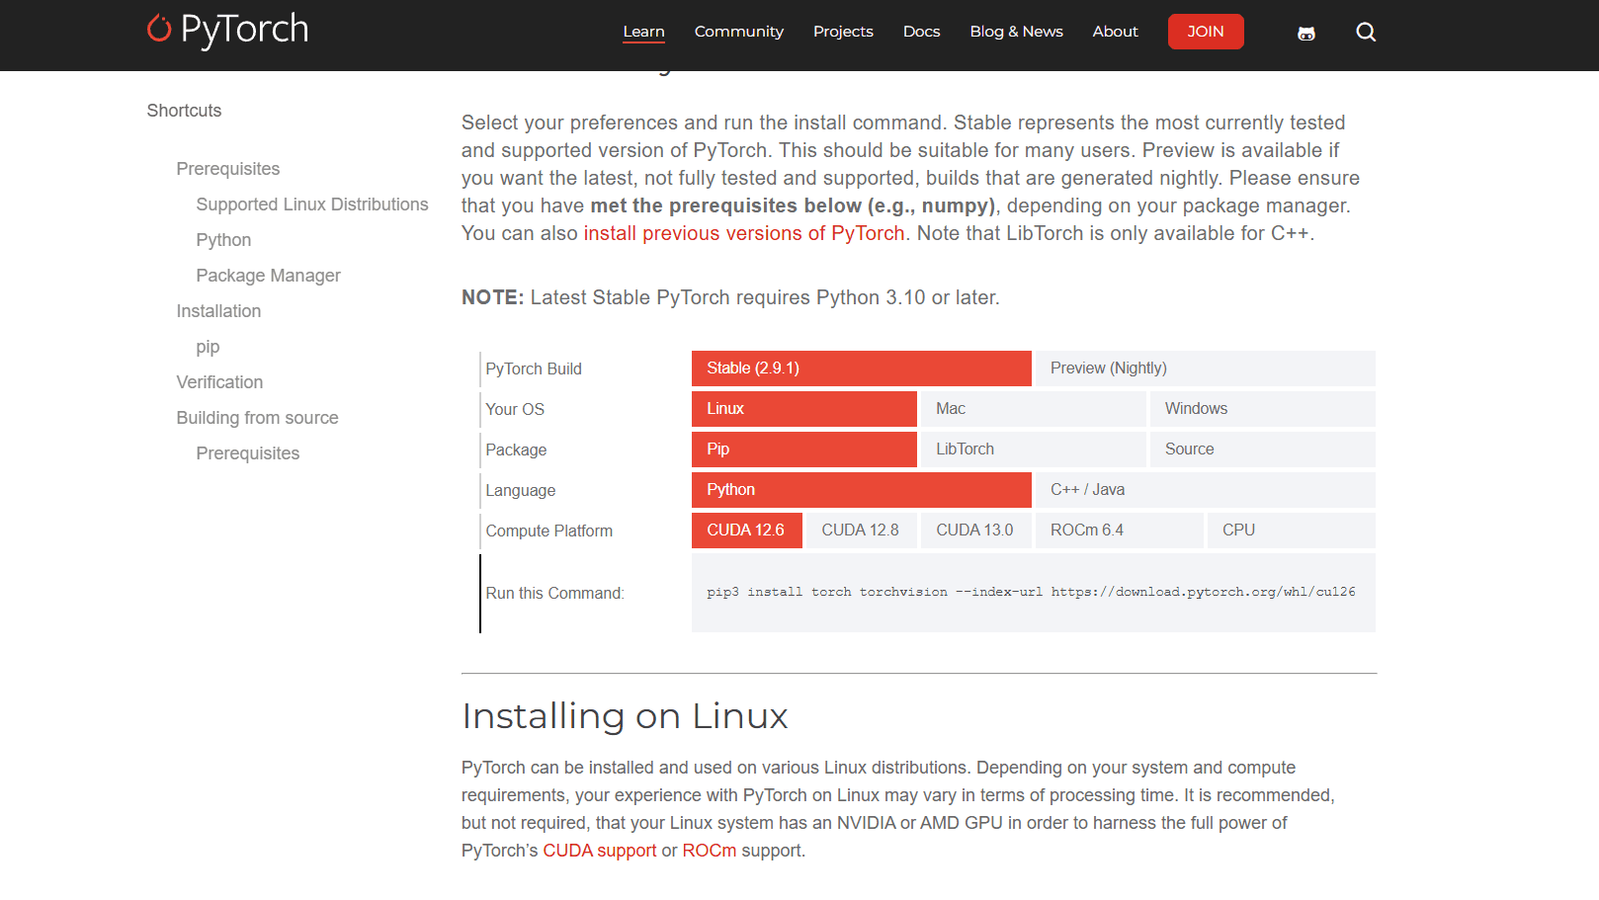Click the Installing on Linux heading
This screenshot has width=1599, height=900.
(x=625, y=716)
